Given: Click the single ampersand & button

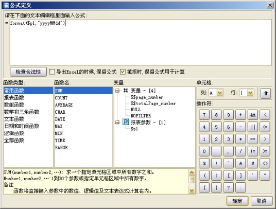Looking at the screenshot, I should pyautogui.click(x=240, y=163).
